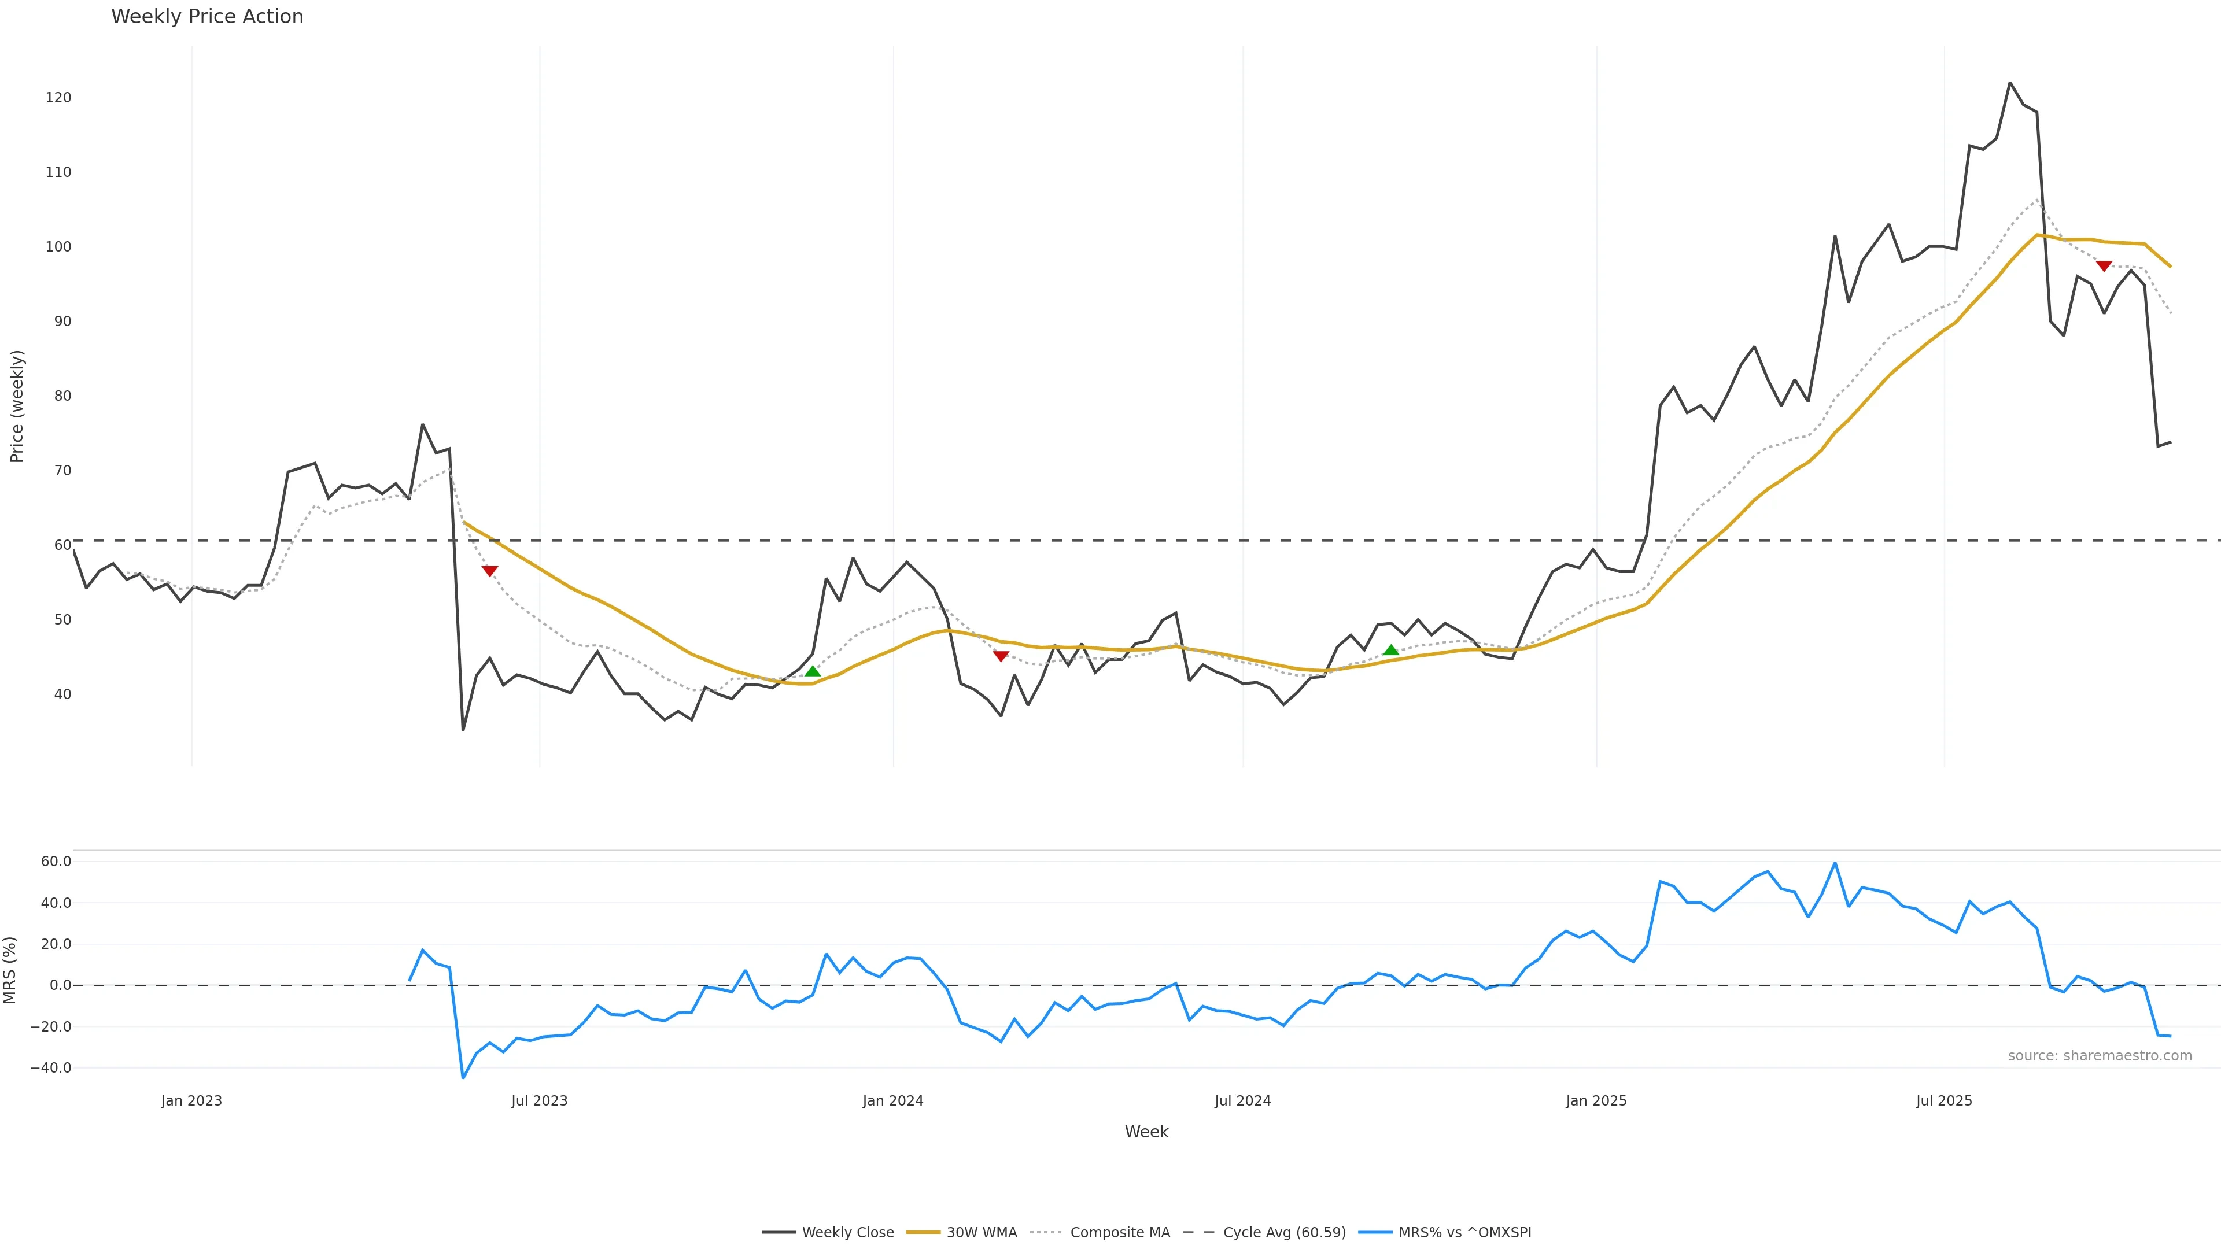This screenshot has width=2221, height=1249.
Task: Click the red down-triangle marker in early 2024
Action: (x=1001, y=656)
